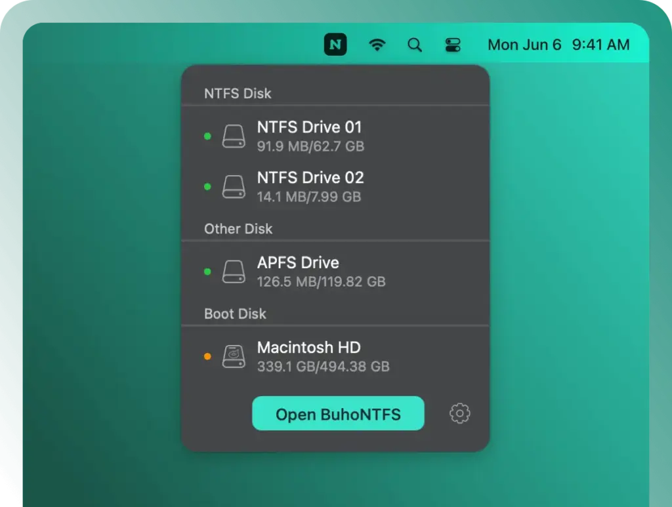Click orange status dot of Macintosh HD

pyautogui.click(x=207, y=356)
